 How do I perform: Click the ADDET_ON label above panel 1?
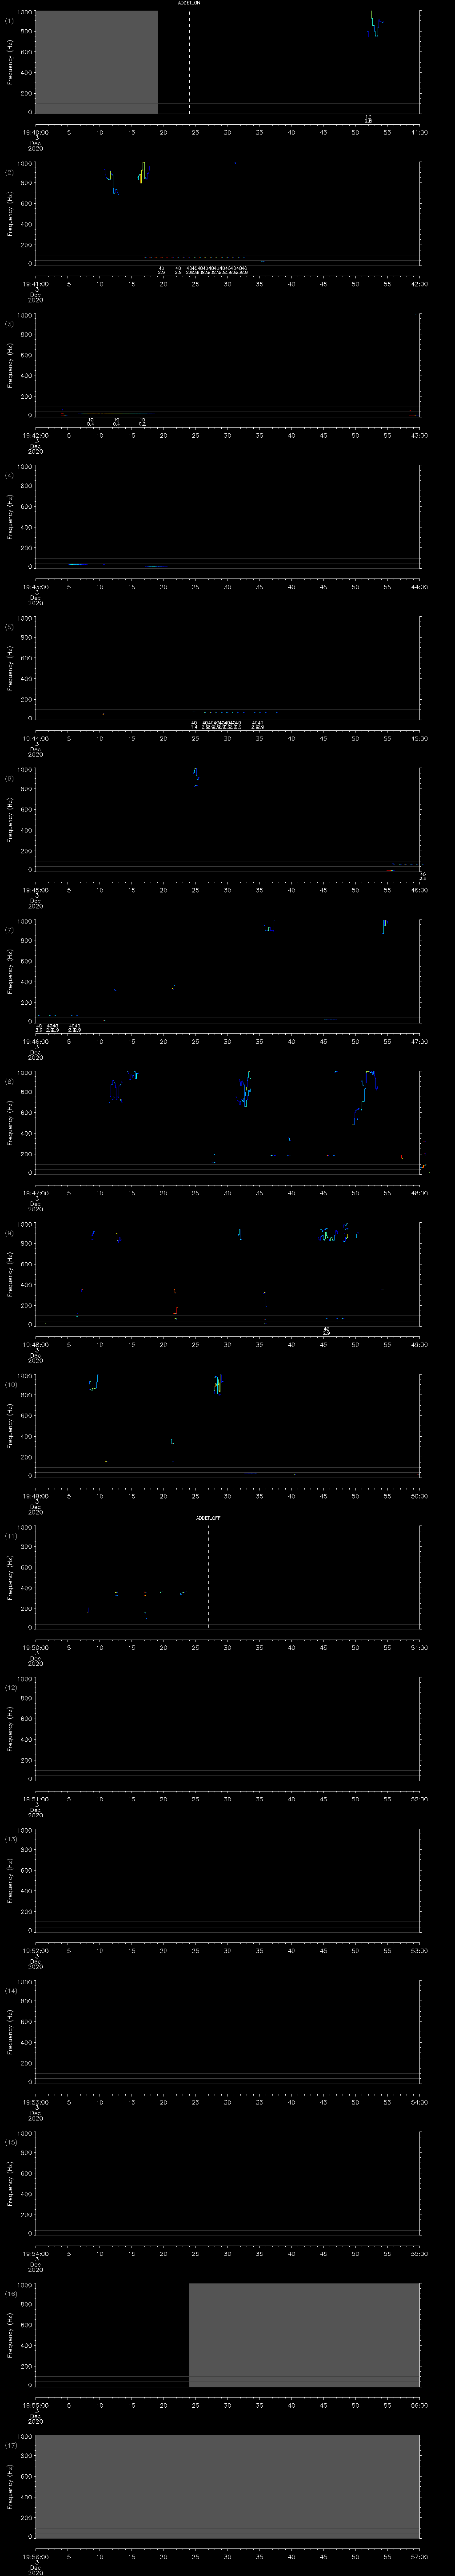pyautogui.click(x=189, y=4)
